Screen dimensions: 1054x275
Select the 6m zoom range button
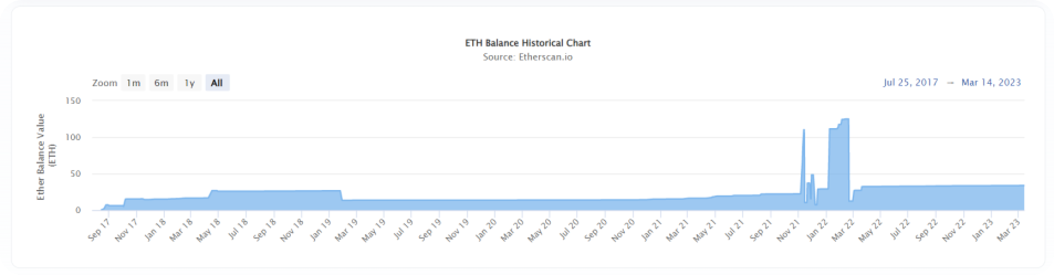pos(161,83)
